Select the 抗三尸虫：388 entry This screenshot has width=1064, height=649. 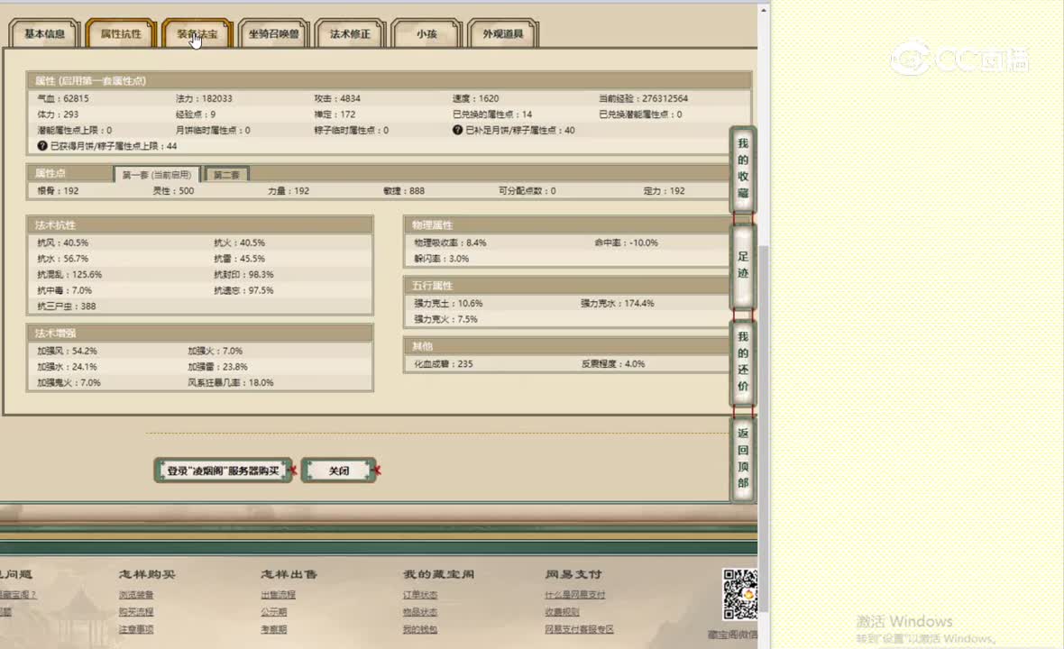[x=67, y=306]
